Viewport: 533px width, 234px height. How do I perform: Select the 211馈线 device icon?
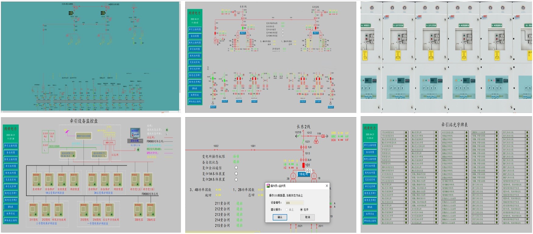click(33, 210)
